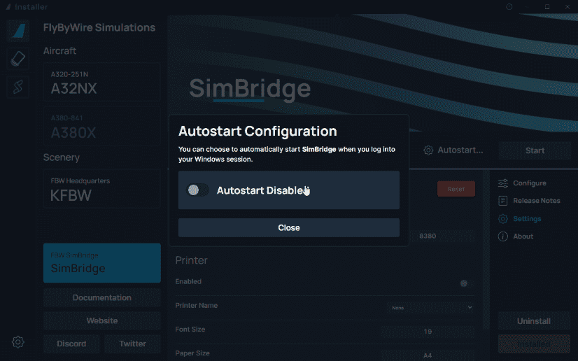Open installer settings gear at bottom left
Viewport: 578px width, 361px height.
point(18,342)
